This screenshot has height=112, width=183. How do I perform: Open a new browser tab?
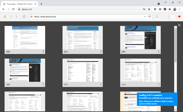41,4
